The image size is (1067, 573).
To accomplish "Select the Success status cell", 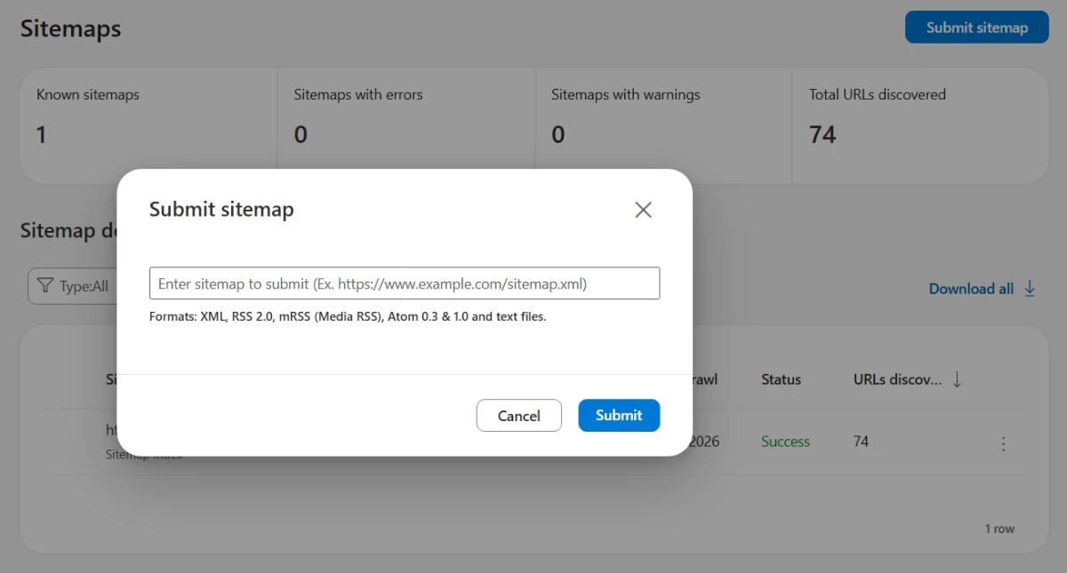I will click(x=785, y=442).
